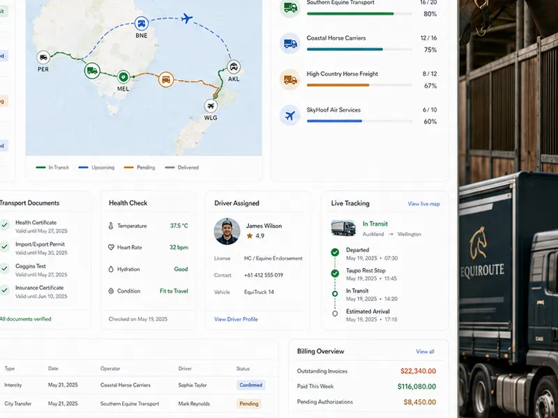Viewport: 558px width, 418px height.
Task: Click High Country Horse Freight truck icon
Action: tap(290, 79)
